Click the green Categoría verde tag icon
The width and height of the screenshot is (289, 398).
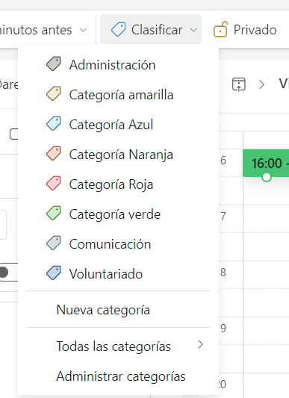click(x=54, y=214)
